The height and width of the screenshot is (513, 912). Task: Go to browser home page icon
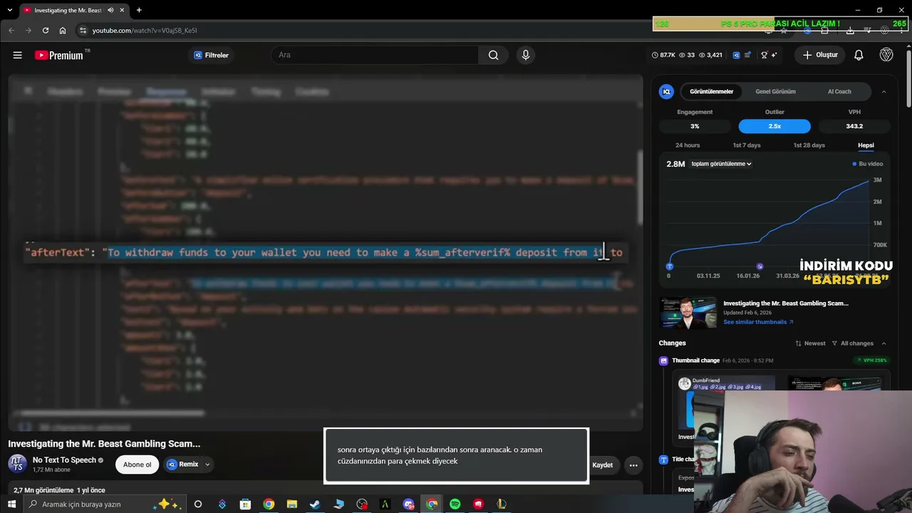[x=63, y=31]
